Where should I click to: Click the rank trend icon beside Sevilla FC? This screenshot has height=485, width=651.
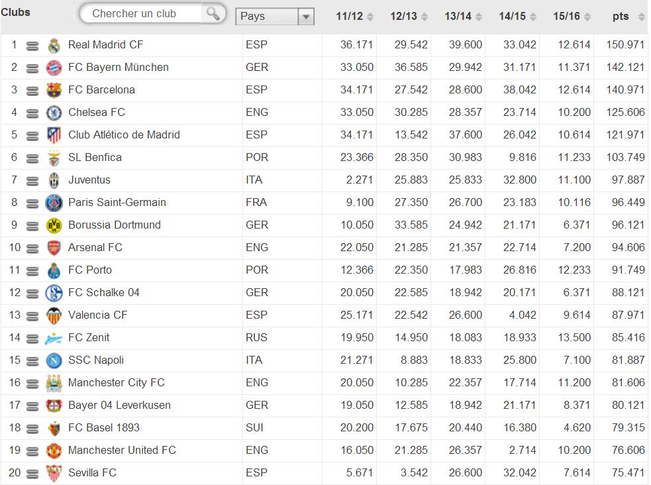click(x=32, y=474)
